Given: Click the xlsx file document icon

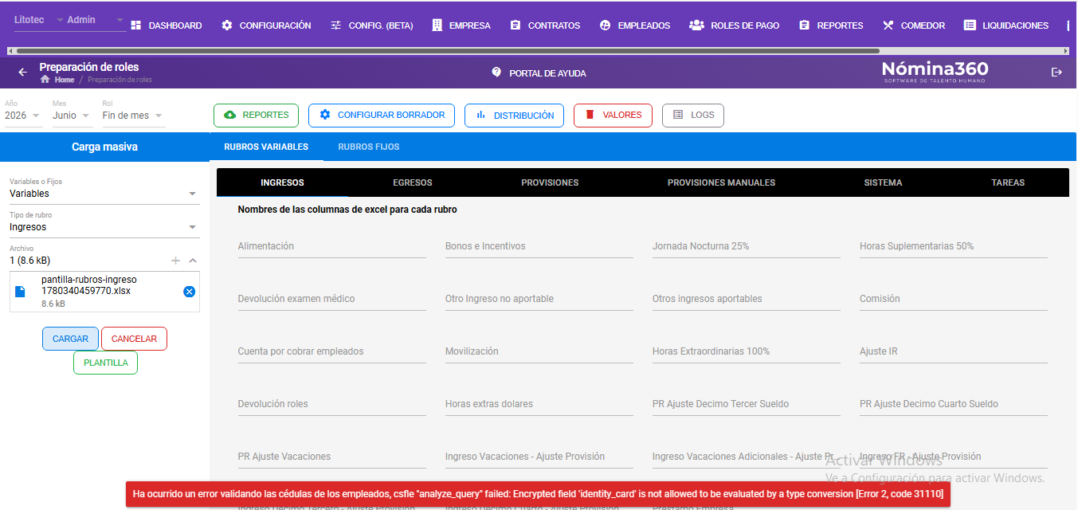Looking at the screenshot, I should point(21,292).
